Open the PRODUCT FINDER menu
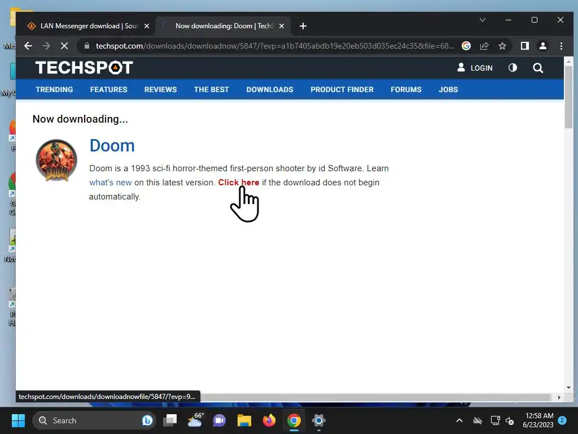 coord(342,89)
